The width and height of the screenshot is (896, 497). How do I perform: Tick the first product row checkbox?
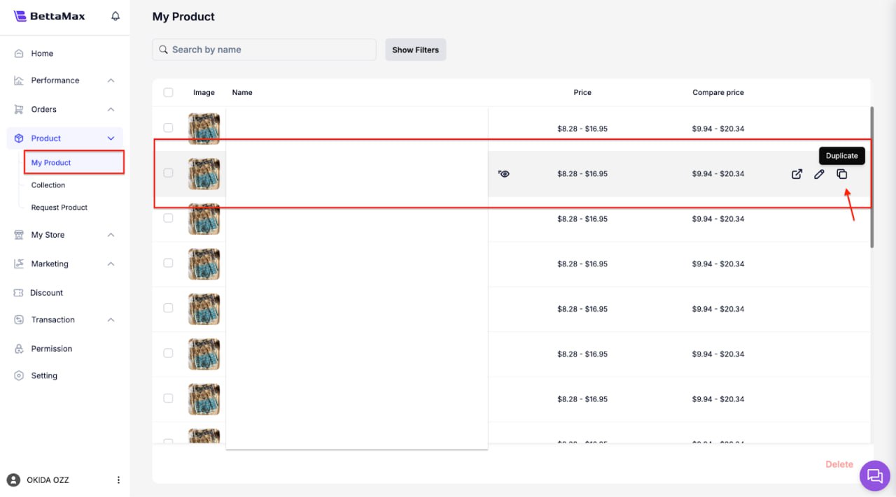click(x=168, y=128)
